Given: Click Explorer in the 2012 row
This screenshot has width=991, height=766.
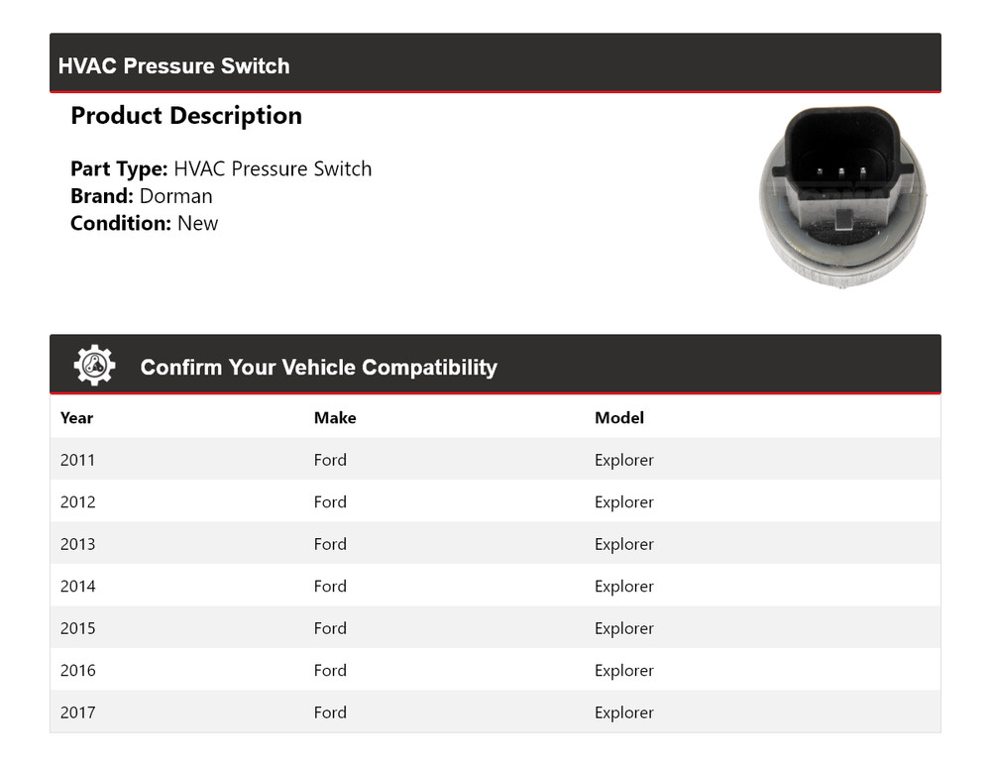Looking at the screenshot, I should pos(623,502).
